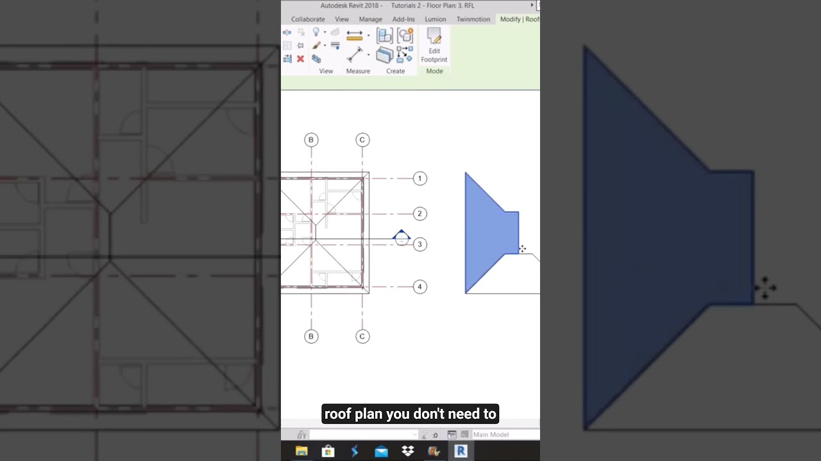Select the aligned dimension tool icon

355,36
